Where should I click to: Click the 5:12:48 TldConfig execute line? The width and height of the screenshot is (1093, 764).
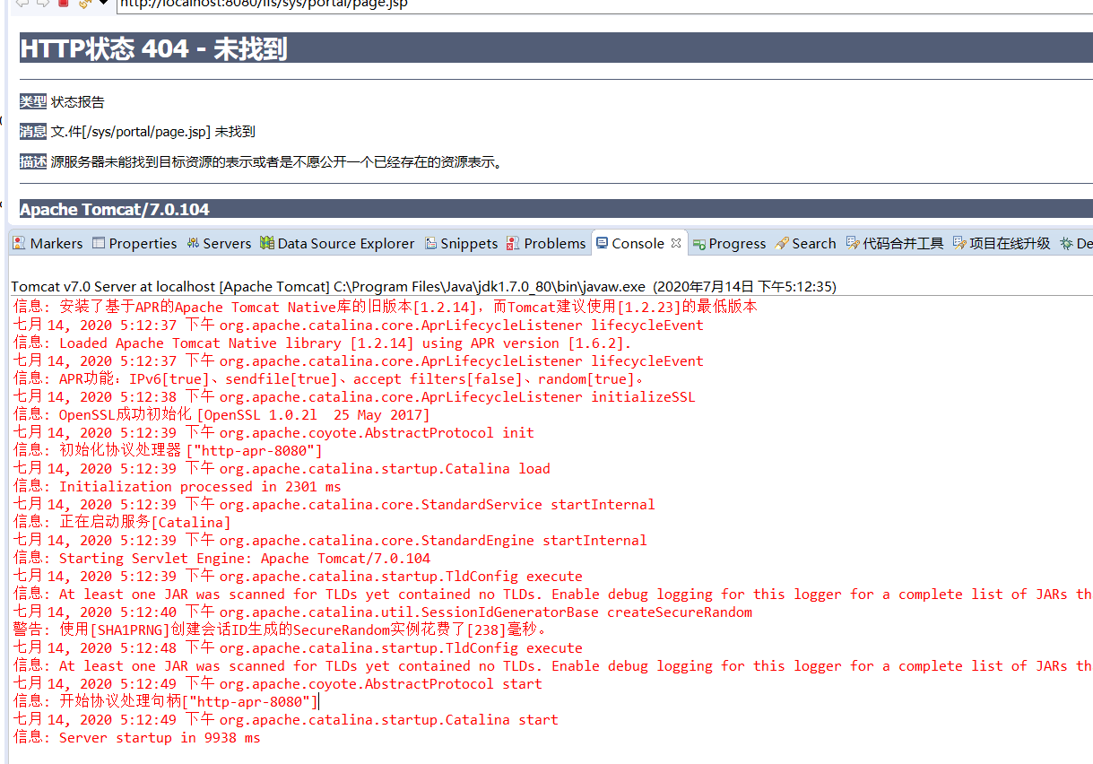tap(298, 647)
